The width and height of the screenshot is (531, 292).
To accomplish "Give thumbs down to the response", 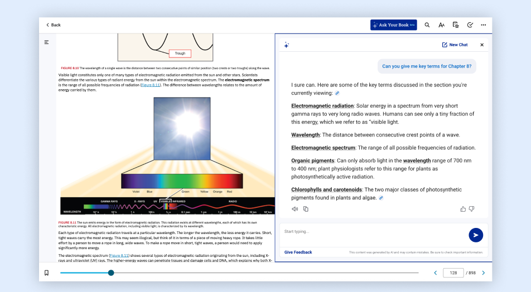I will click(x=472, y=209).
